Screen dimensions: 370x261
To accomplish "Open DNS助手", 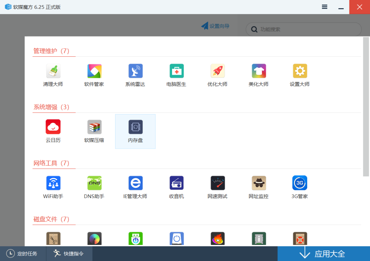I will (94, 187).
